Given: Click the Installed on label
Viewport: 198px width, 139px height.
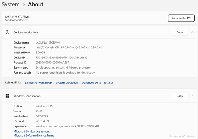Looking at the screenshot, I should point(20,116).
